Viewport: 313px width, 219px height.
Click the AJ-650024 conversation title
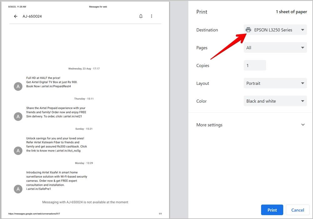[32, 16]
